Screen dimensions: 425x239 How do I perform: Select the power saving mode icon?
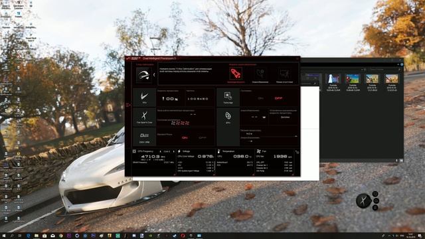click(260, 74)
